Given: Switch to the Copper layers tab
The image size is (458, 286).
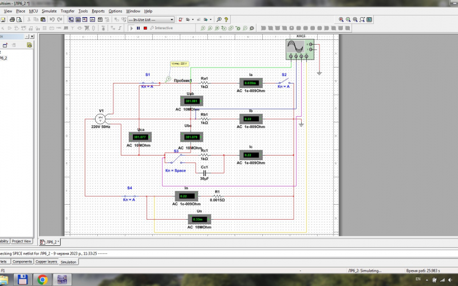Looking at the screenshot, I should [x=46, y=262].
